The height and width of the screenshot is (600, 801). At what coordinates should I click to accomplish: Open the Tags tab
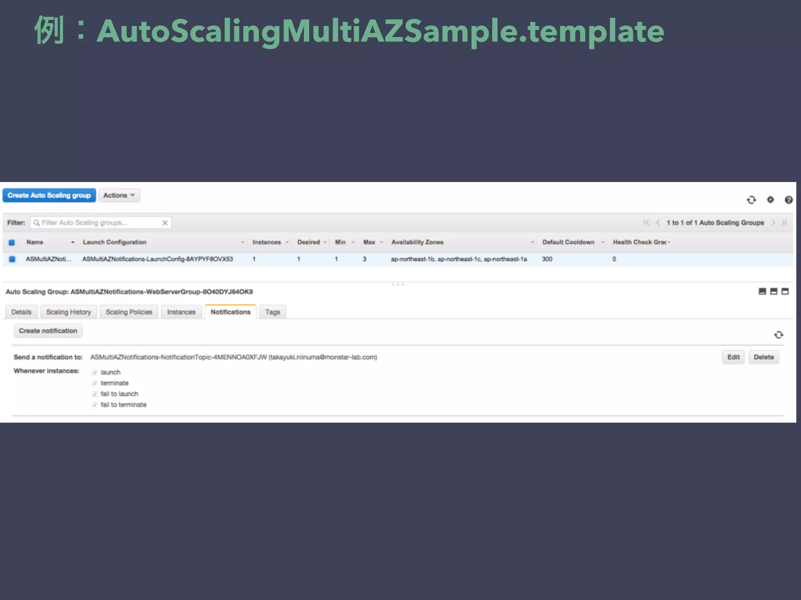click(273, 312)
